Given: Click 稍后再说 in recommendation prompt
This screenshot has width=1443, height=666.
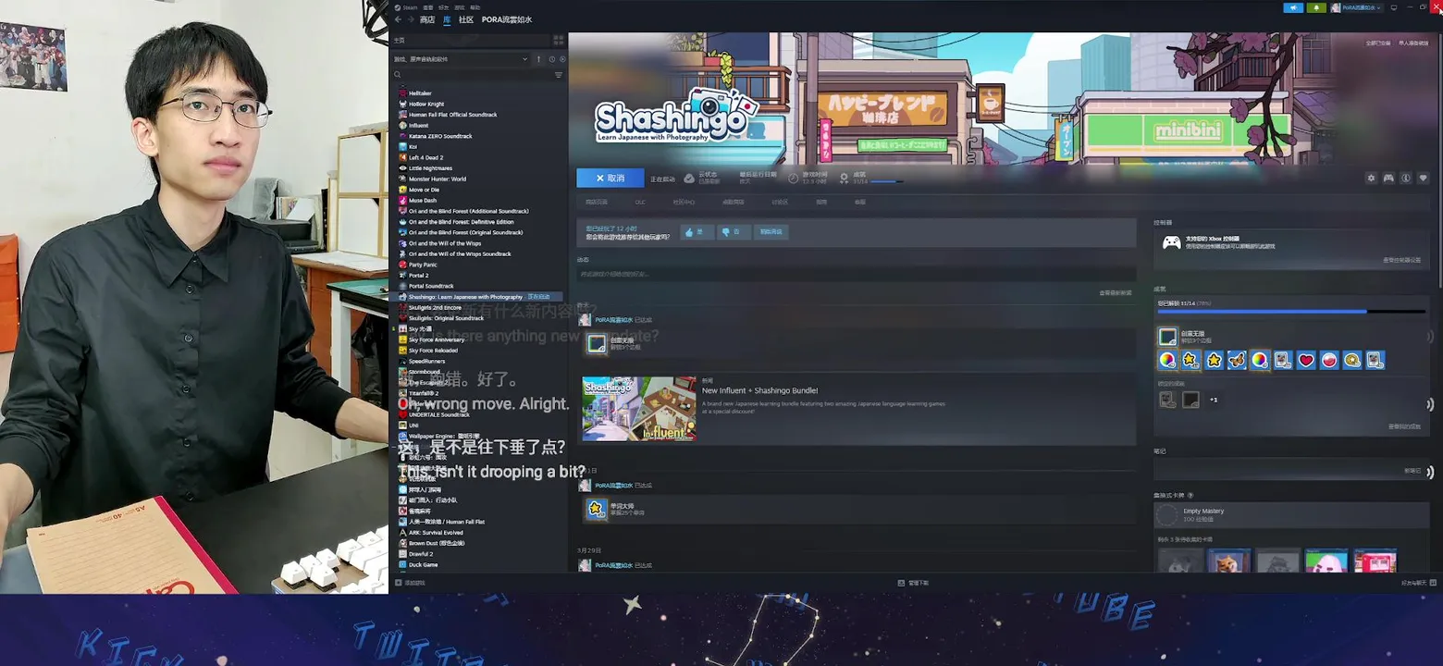Looking at the screenshot, I should pos(771,232).
